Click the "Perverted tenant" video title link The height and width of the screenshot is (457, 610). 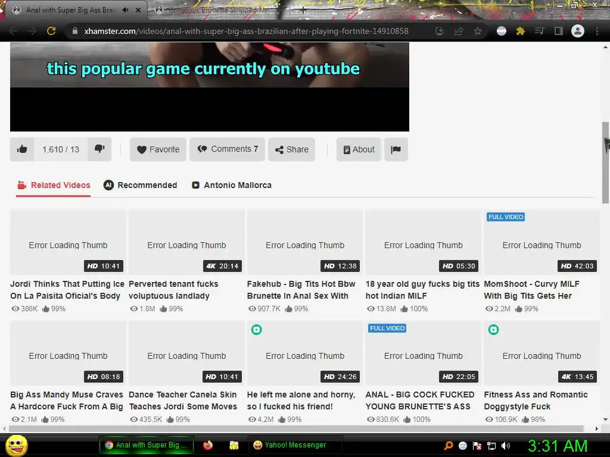pos(173,290)
